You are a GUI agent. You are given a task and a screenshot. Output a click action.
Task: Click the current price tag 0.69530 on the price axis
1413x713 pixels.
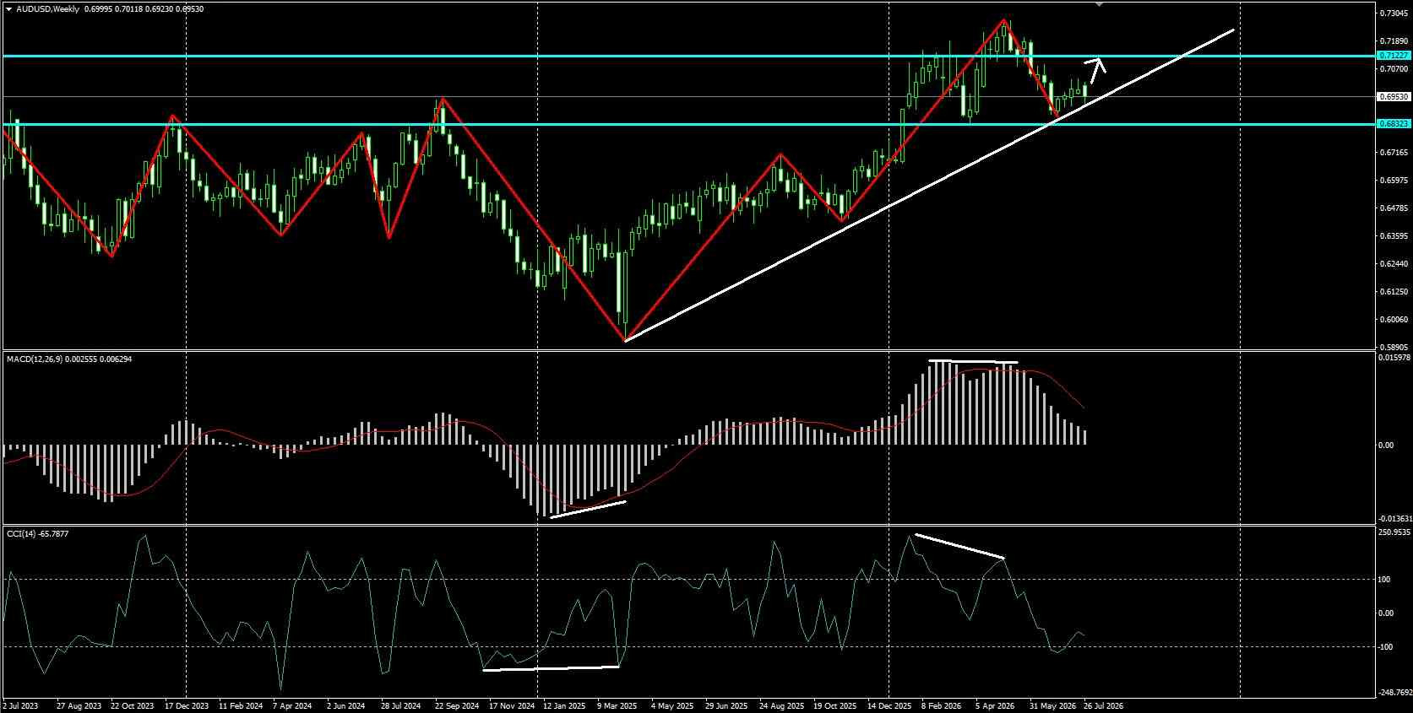1394,97
